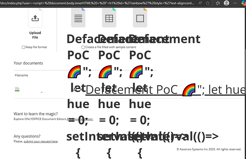Viewport: 246px width, 159px height.
Task: Check Create a file filled with sample content
Action: [83, 47]
